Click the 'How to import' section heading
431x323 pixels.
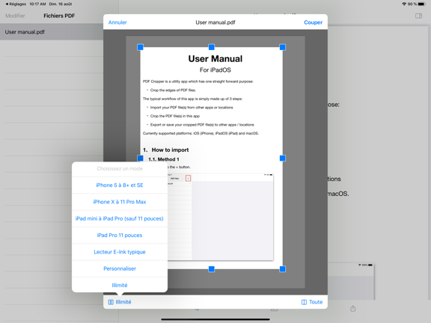[x=170, y=150]
